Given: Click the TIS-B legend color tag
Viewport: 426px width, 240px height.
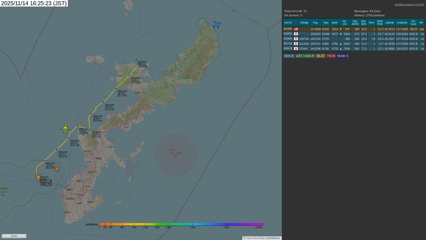Looking at the screenshot, I should [331, 56].
